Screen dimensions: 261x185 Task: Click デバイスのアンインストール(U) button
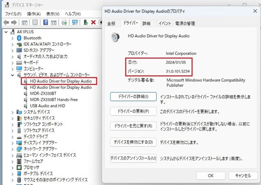[x=133, y=158]
